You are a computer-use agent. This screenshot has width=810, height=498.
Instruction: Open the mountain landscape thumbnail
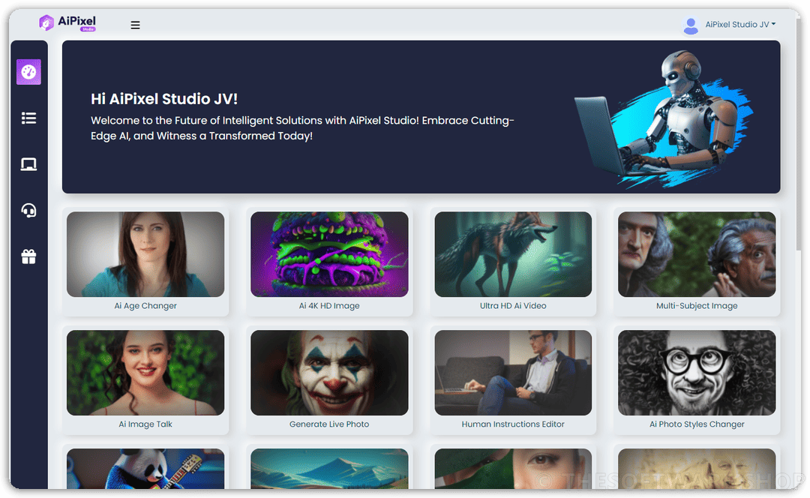tap(329, 469)
